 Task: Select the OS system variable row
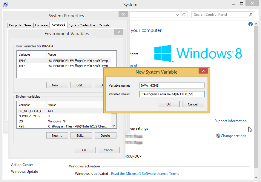tap(64, 121)
